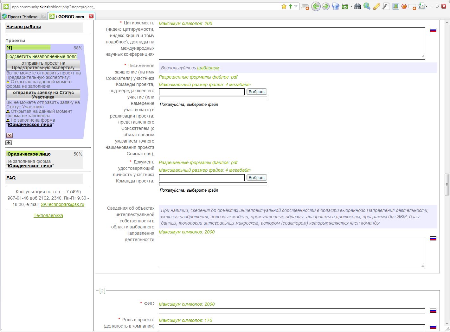The height and width of the screenshot is (332, 450).
Task: Click the red X delete project icon
Action: (10, 135)
